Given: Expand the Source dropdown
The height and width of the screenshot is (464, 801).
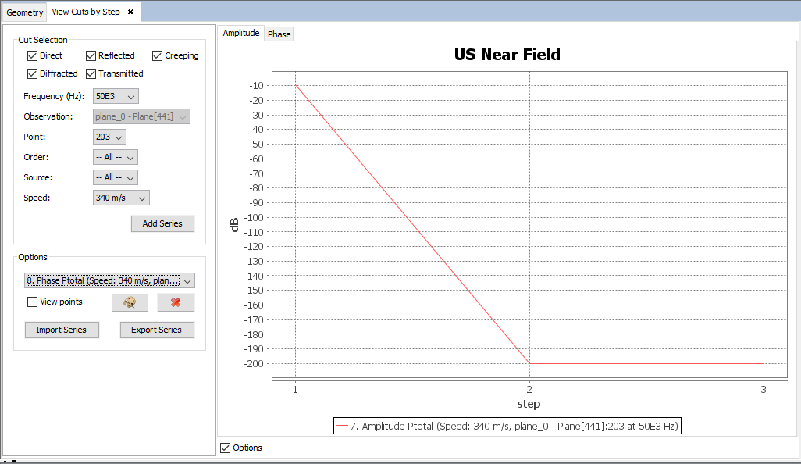Looking at the screenshot, I should coord(116,177).
